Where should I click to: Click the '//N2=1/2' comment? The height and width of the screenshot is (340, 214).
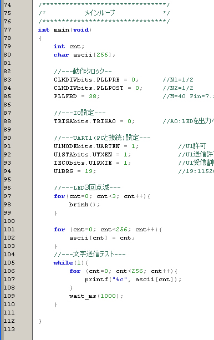coord(178,88)
